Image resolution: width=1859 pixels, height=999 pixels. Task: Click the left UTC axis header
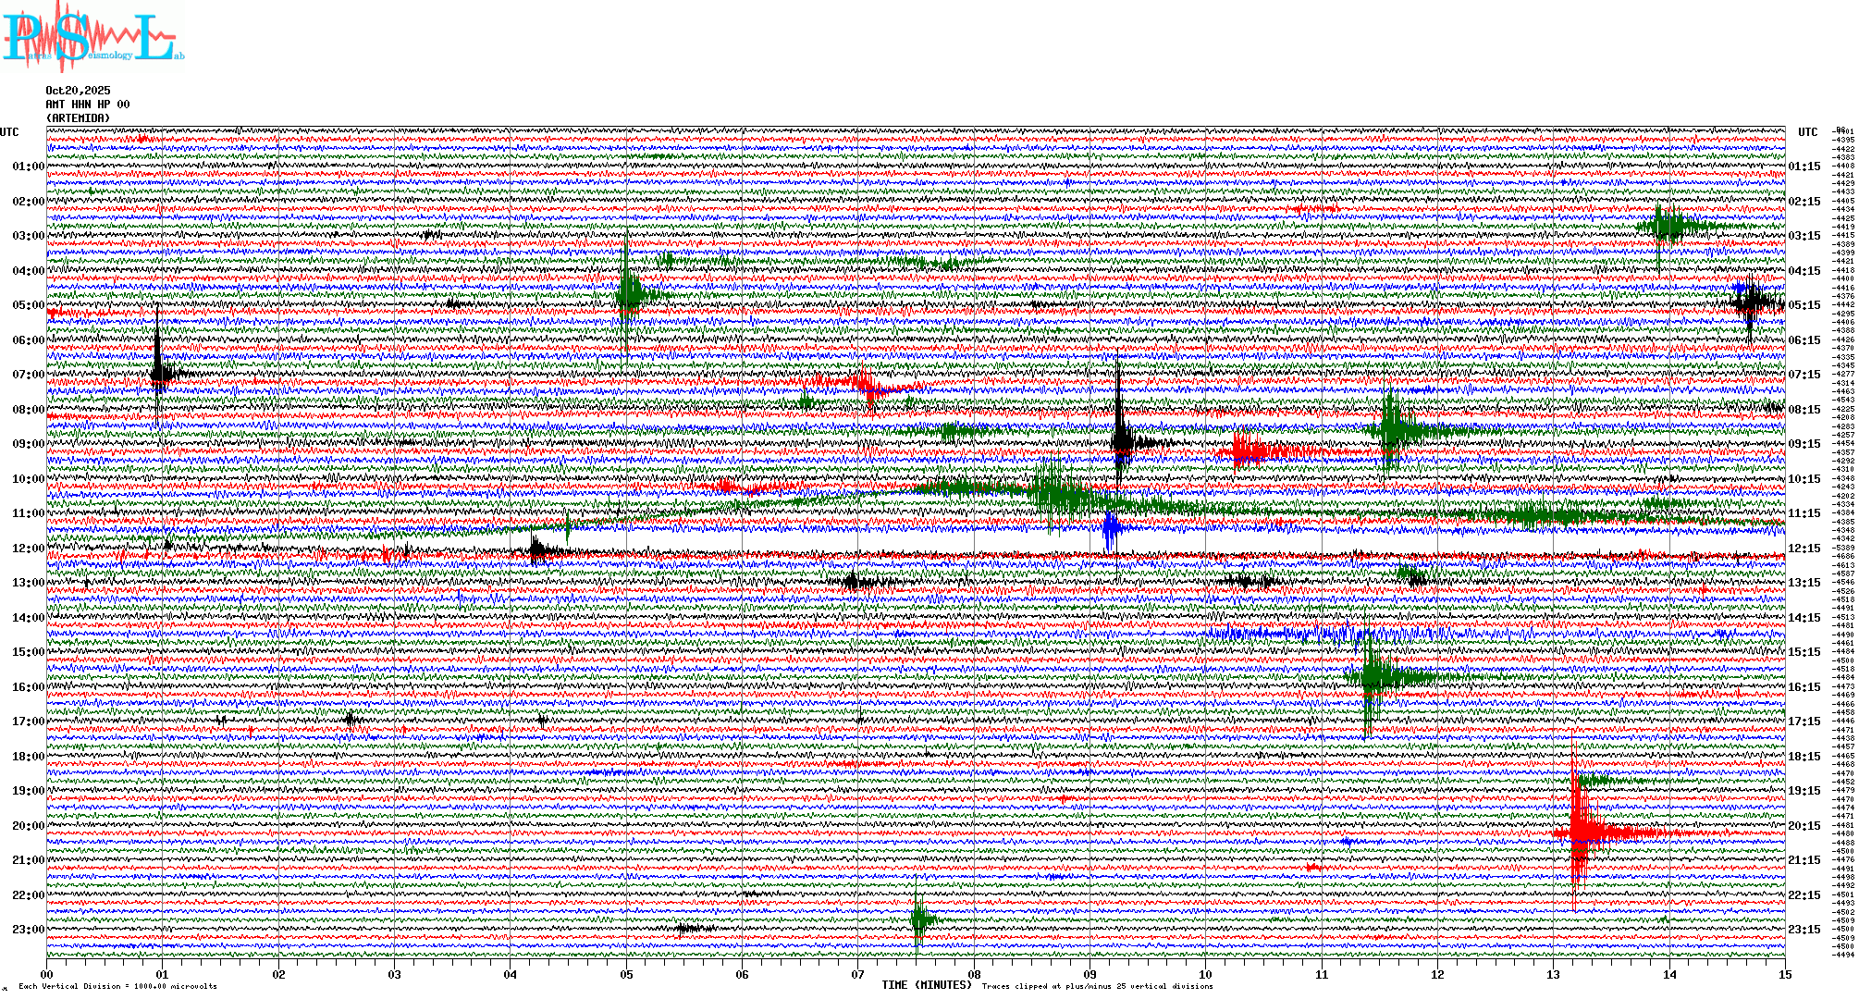click(9, 132)
